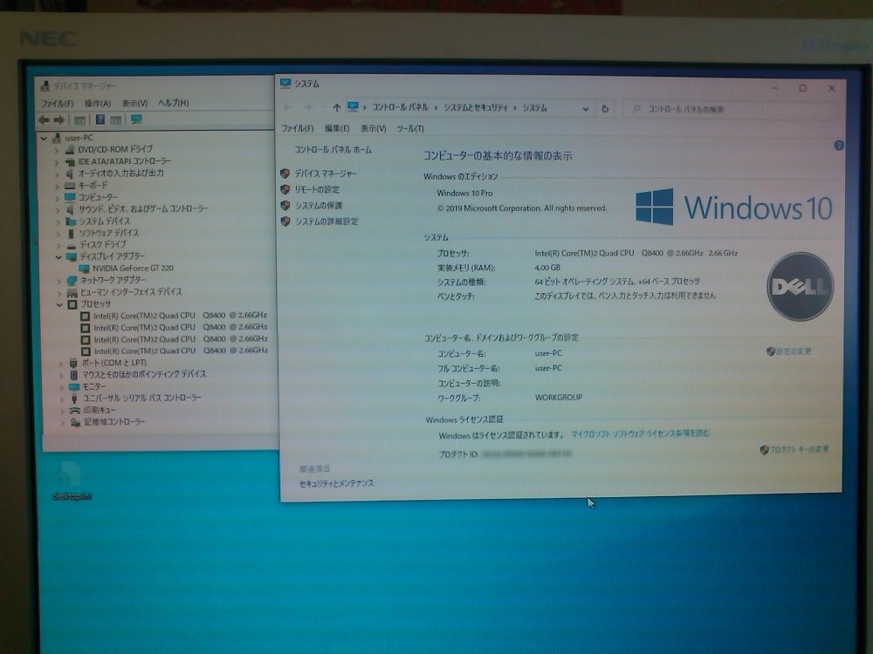Read the マイクロソフト ソフトウェア ライセンス条項 link
873x654 pixels.
(640, 433)
